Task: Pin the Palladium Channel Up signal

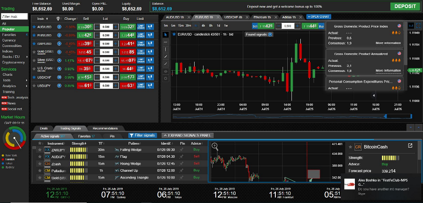Action: tap(181, 171)
